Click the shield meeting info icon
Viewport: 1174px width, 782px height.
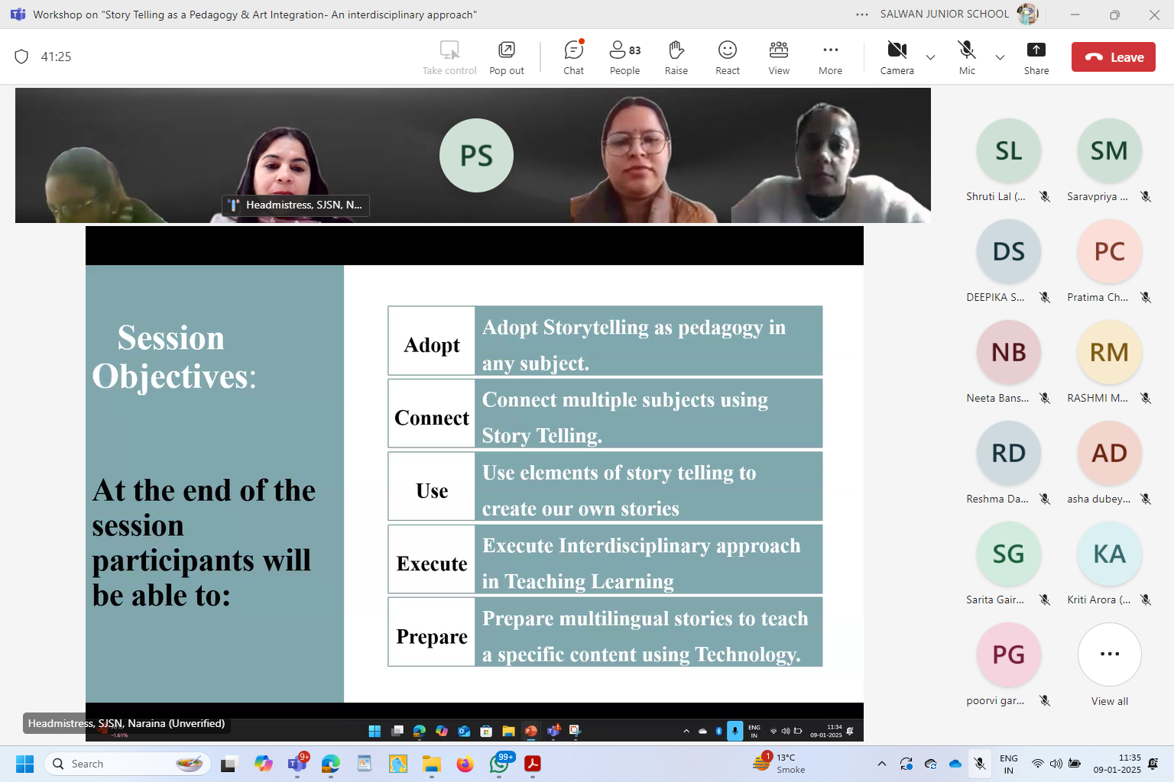click(x=21, y=57)
